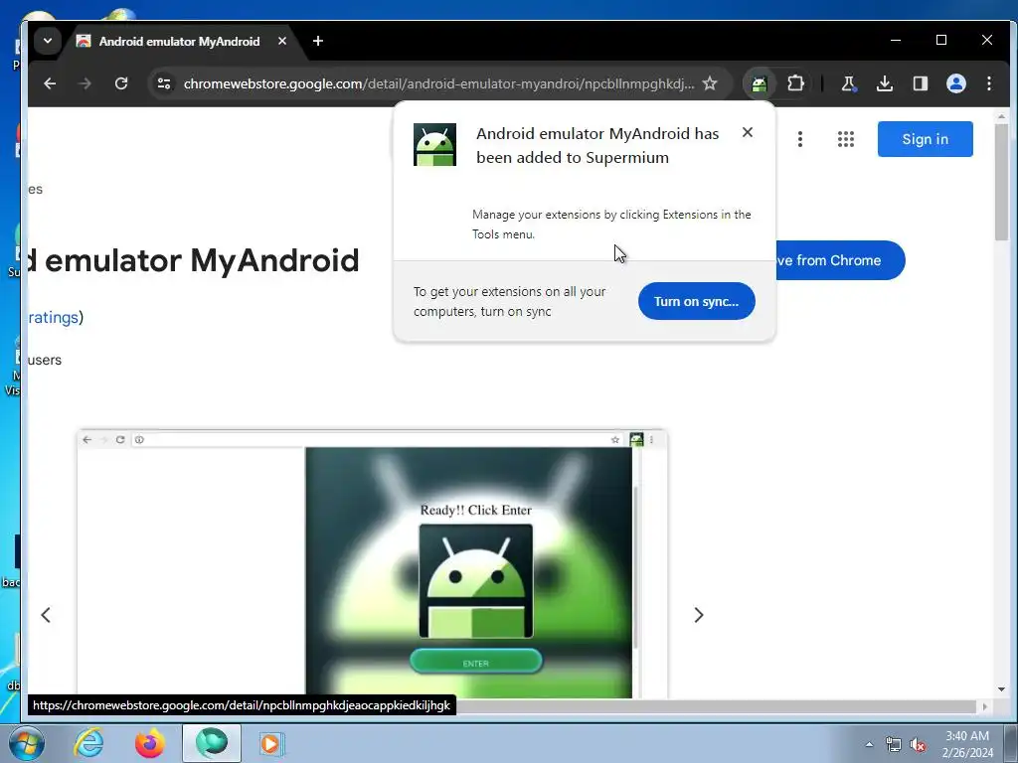Dismiss the extension added popup
This screenshot has width=1018, height=763.
[748, 132]
